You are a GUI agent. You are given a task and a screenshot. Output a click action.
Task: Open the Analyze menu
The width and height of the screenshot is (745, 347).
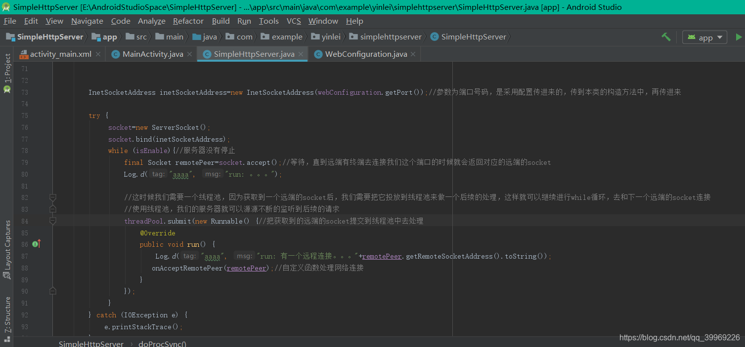point(152,21)
